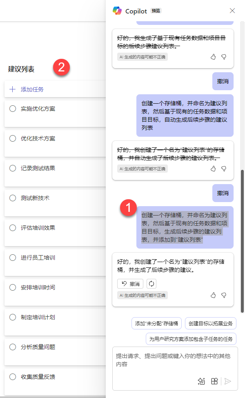The height and width of the screenshot is (398, 245).
Task: Open the sparkle prompt suggestions icon
Action: pyautogui.click(x=201, y=381)
